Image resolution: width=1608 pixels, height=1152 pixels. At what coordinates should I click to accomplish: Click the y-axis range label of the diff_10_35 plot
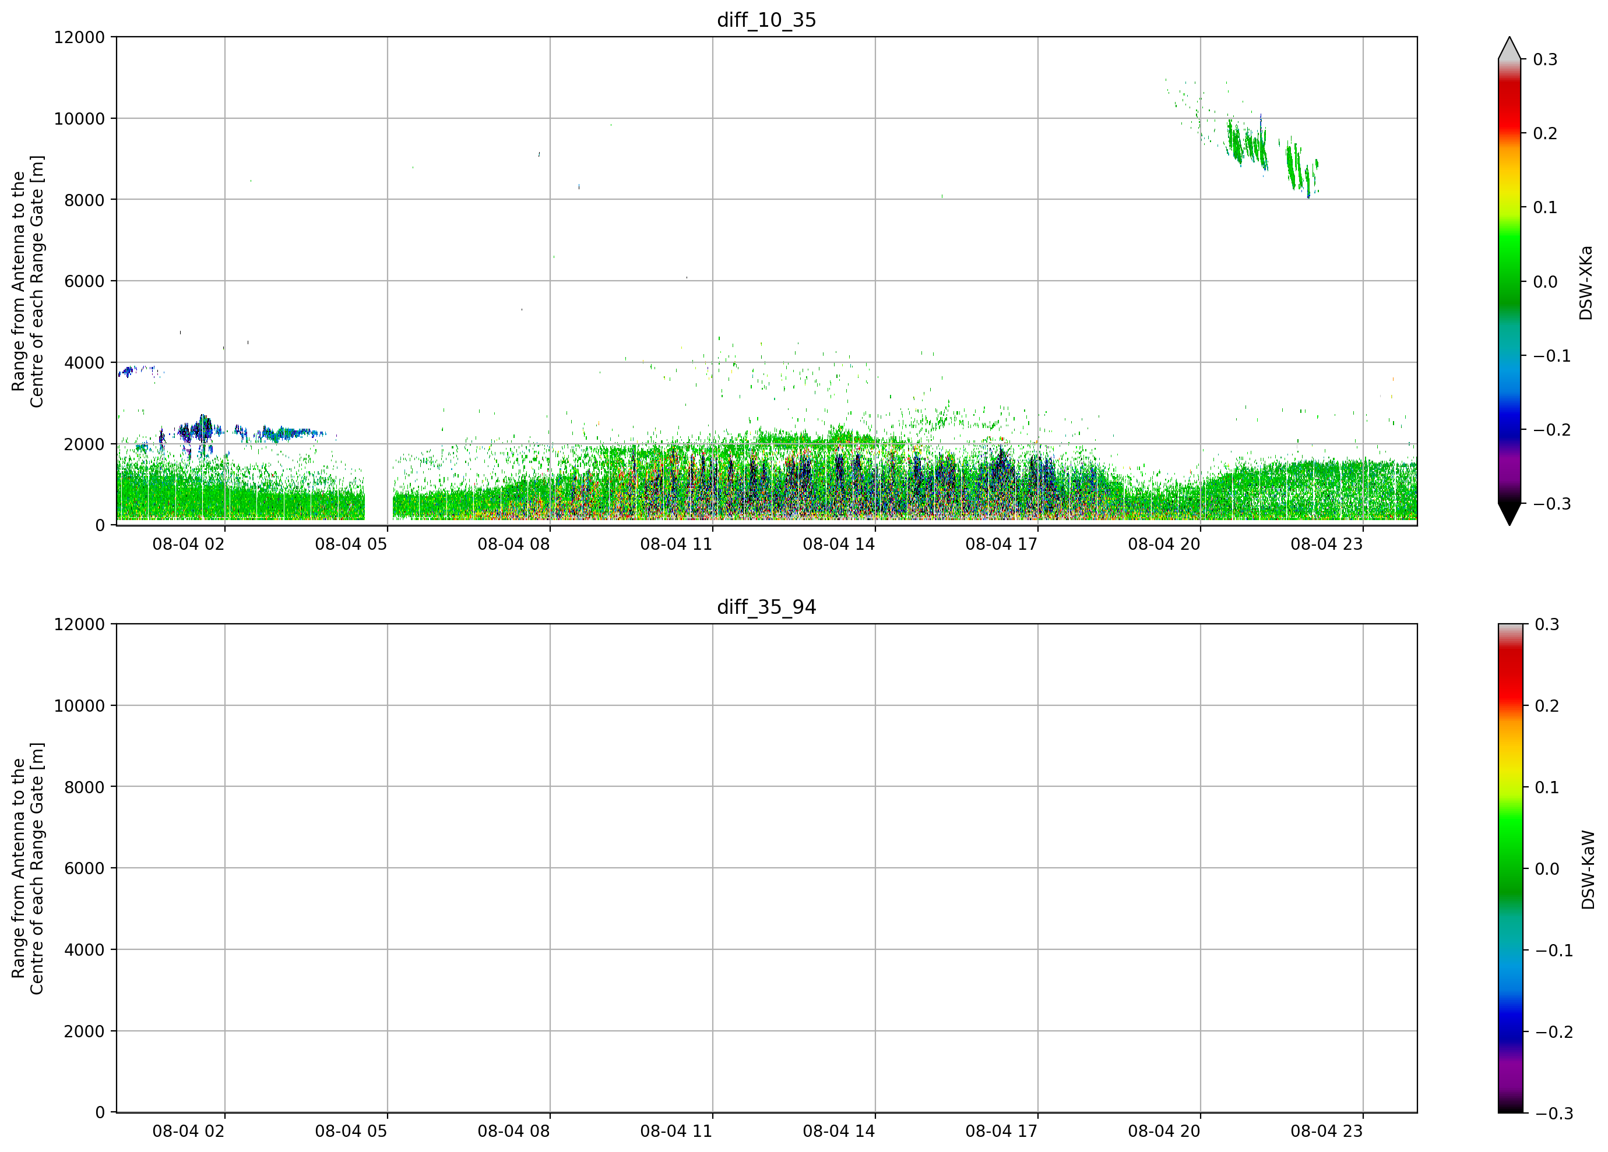tap(27, 281)
